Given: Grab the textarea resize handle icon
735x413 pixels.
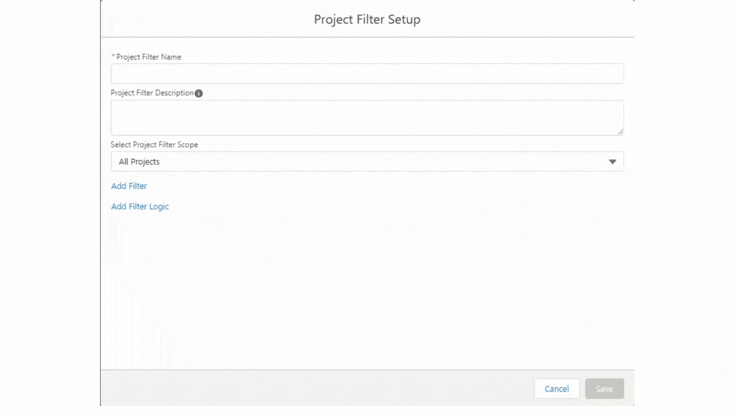Looking at the screenshot, I should tap(620, 132).
